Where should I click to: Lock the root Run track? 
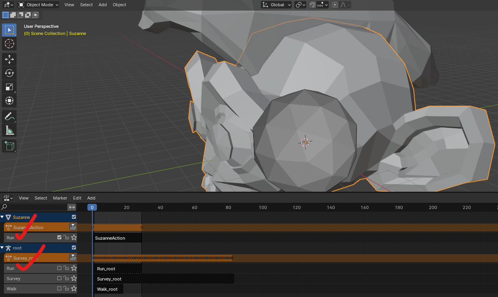(66, 268)
